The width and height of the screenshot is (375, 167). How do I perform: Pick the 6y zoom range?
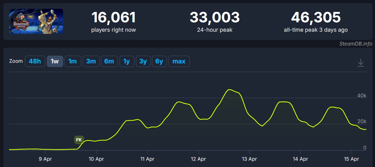(x=159, y=61)
